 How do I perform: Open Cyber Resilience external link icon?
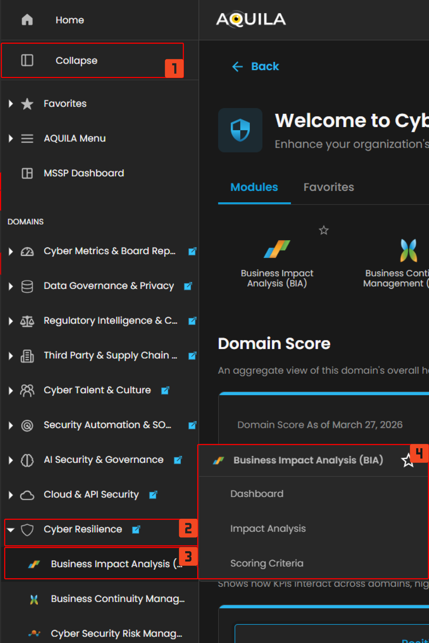tap(136, 530)
